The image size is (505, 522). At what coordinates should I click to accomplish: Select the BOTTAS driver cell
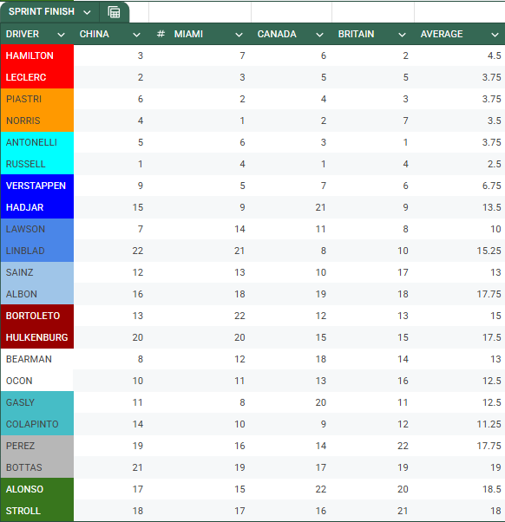pos(37,467)
